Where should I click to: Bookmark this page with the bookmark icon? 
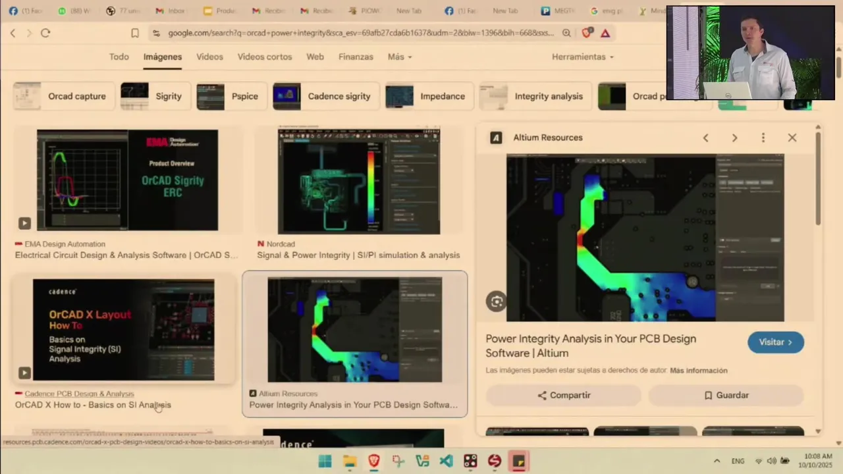click(x=135, y=33)
